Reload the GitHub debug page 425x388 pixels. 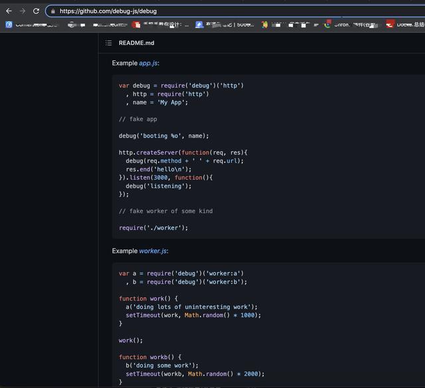pyautogui.click(x=36, y=11)
